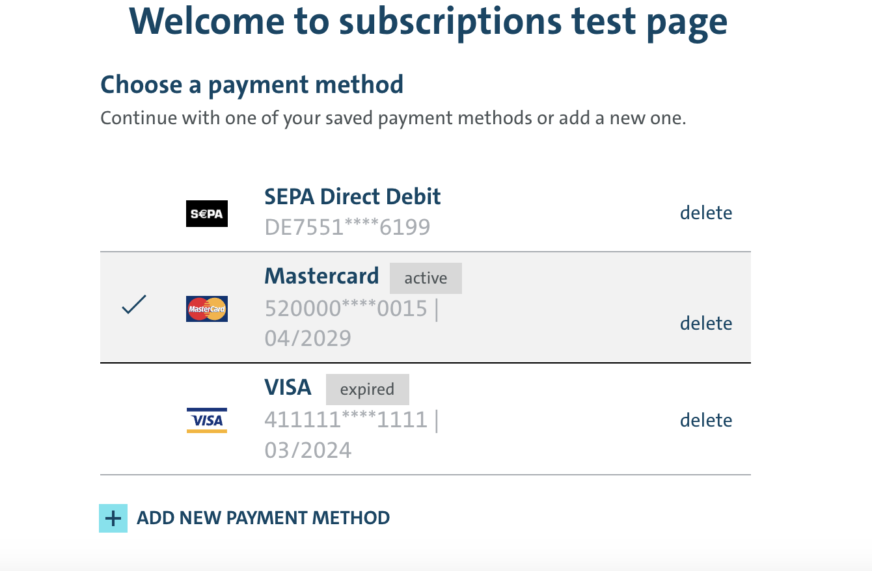The height and width of the screenshot is (571, 872).
Task: Click the Mastercard logo icon
Action: pyautogui.click(x=207, y=309)
